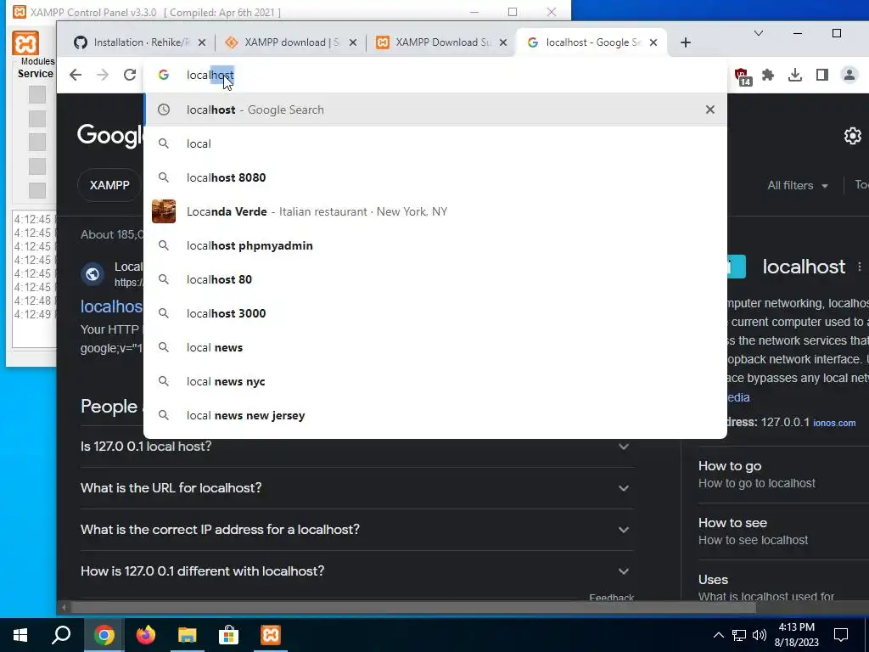869x652 pixels.
Task: Choose the 'localhost - Google Search' suggestion
Action: [435, 110]
